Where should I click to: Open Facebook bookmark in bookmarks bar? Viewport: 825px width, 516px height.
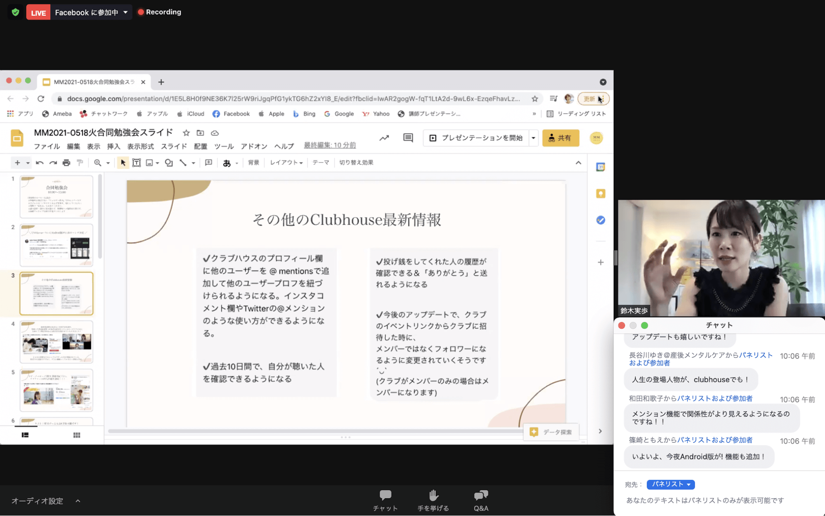point(231,114)
